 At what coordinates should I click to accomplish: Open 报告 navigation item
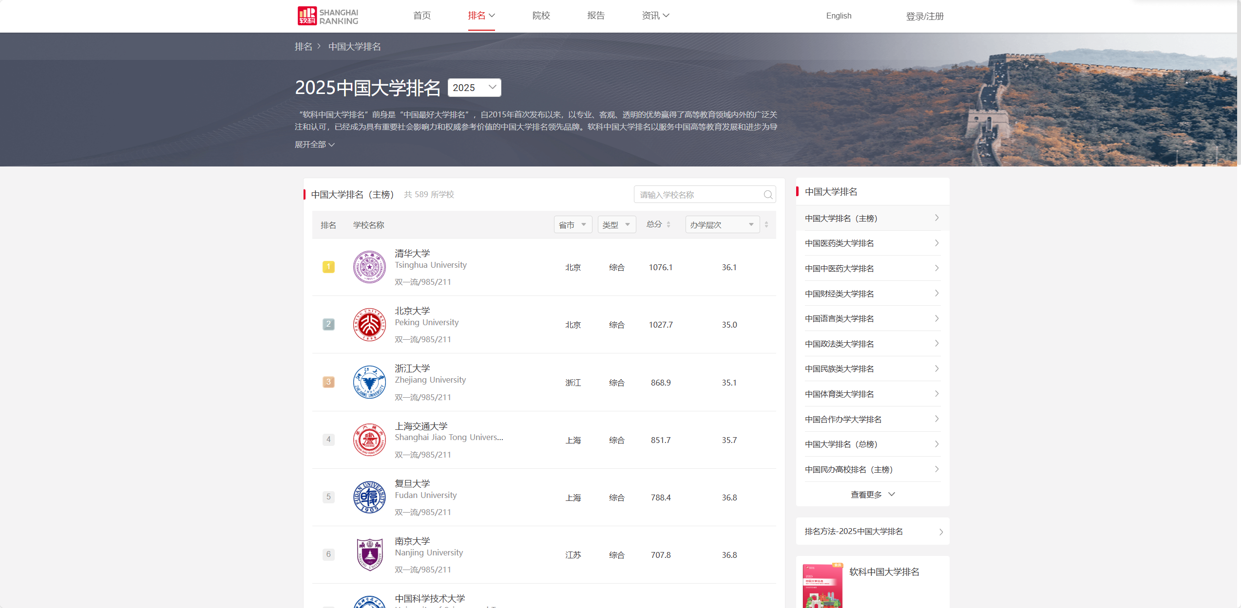point(596,16)
